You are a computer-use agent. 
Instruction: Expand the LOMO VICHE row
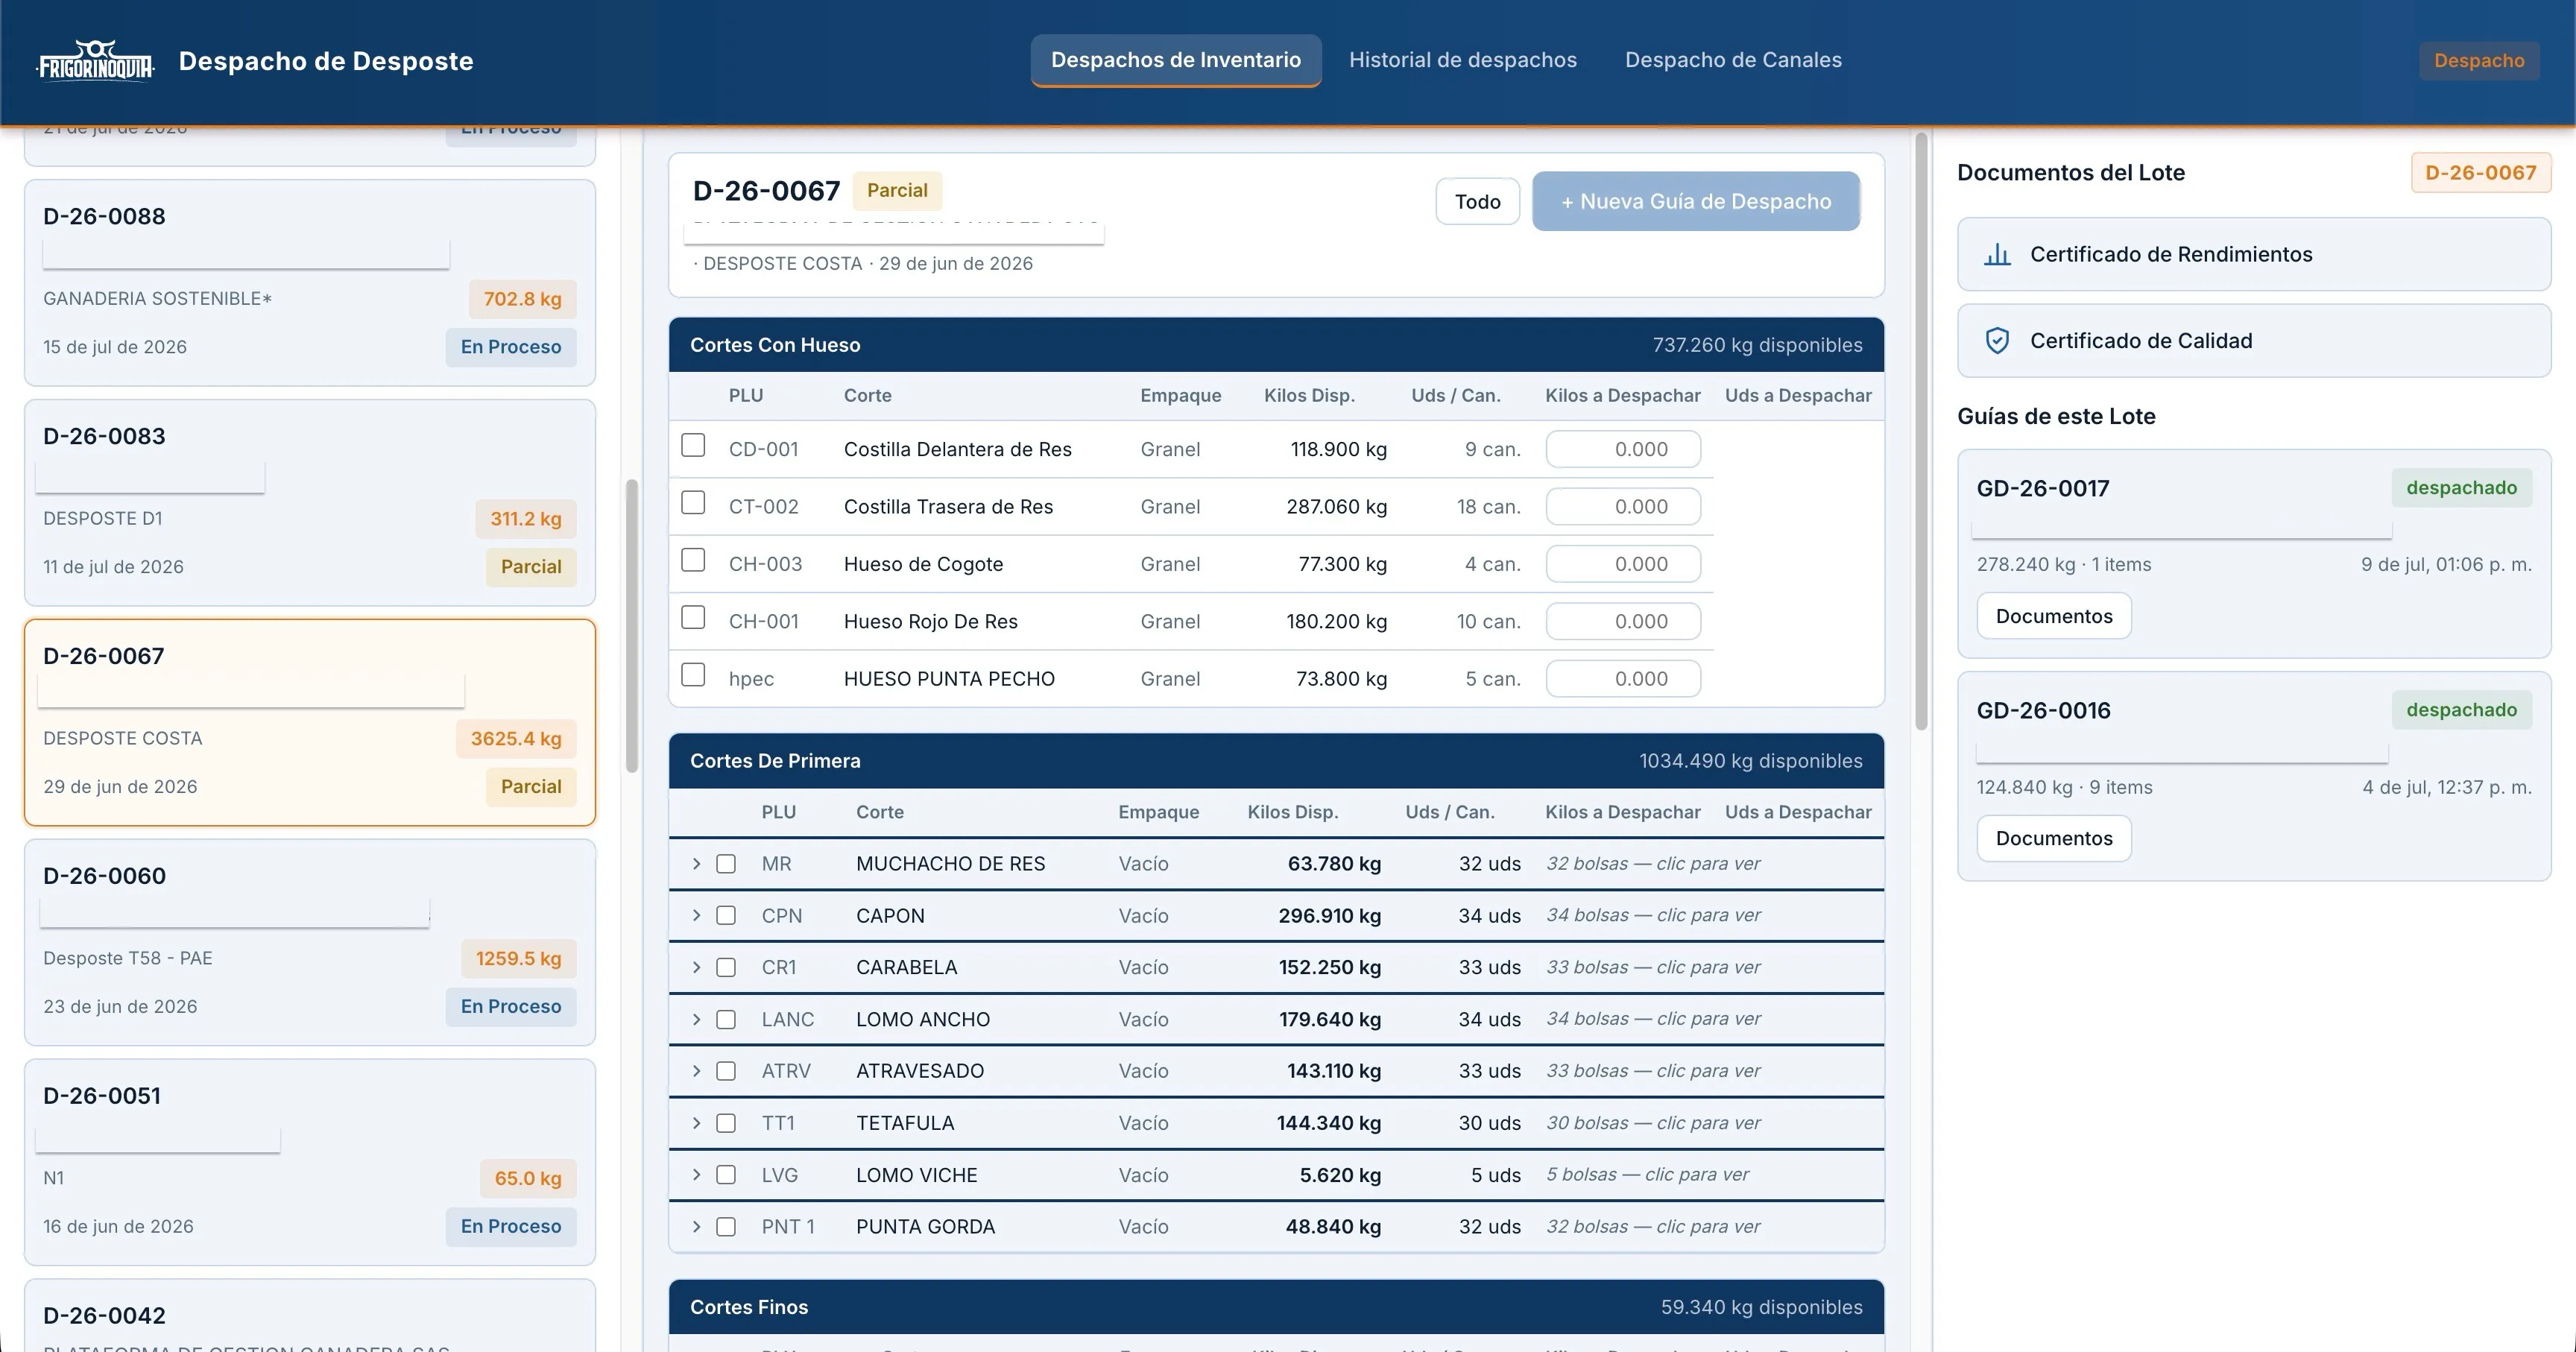pyautogui.click(x=697, y=1175)
